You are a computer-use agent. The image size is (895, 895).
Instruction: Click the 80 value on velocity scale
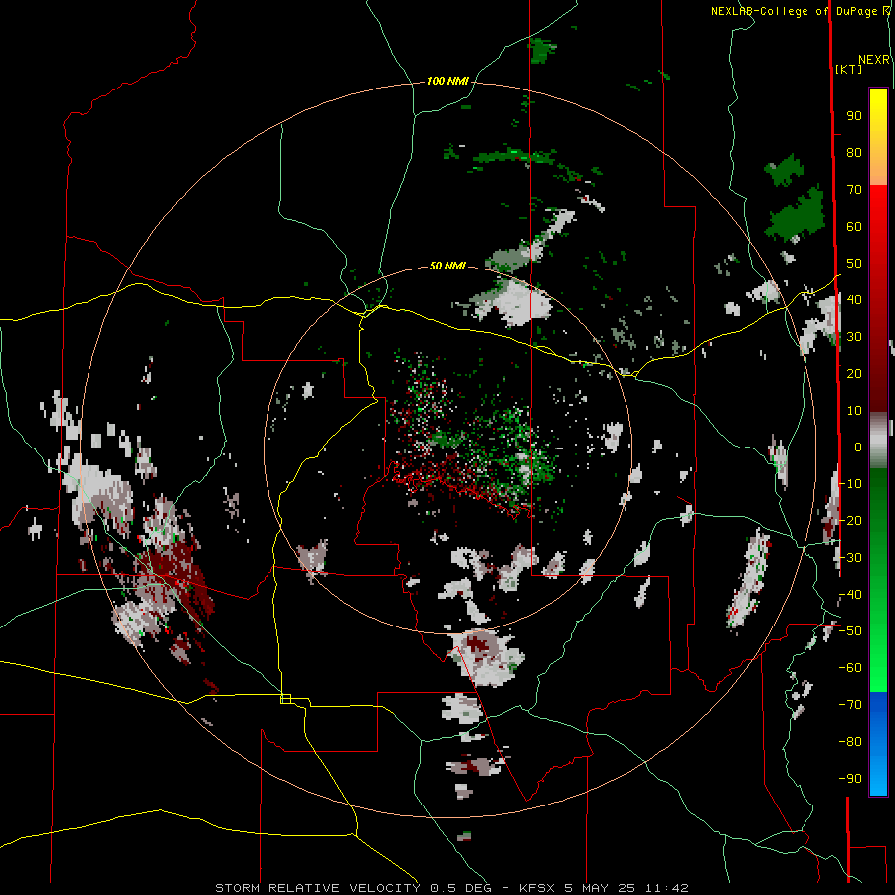click(x=854, y=153)
